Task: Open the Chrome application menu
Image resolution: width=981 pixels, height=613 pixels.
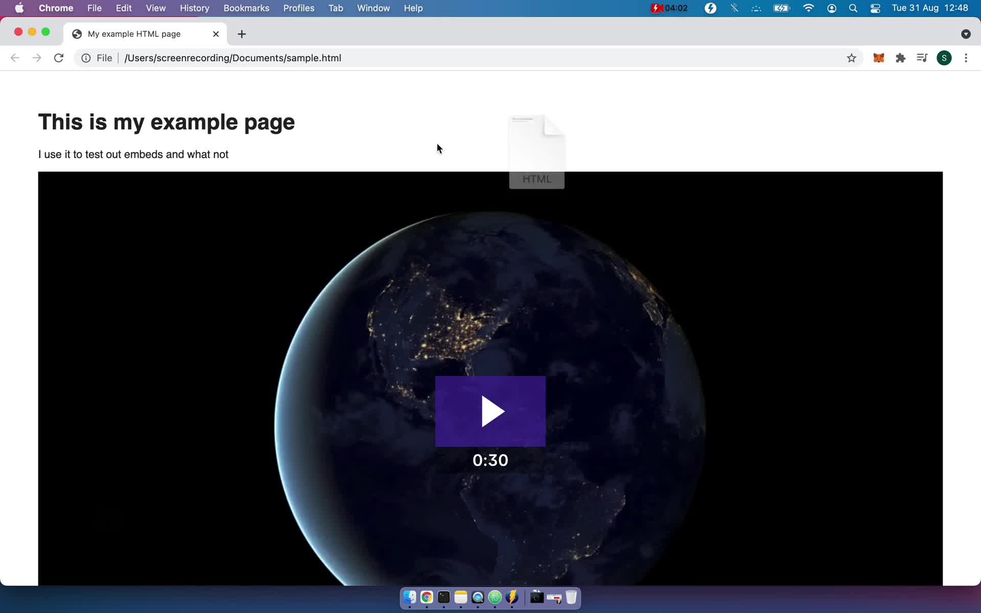Action: [x=56, y=8]
